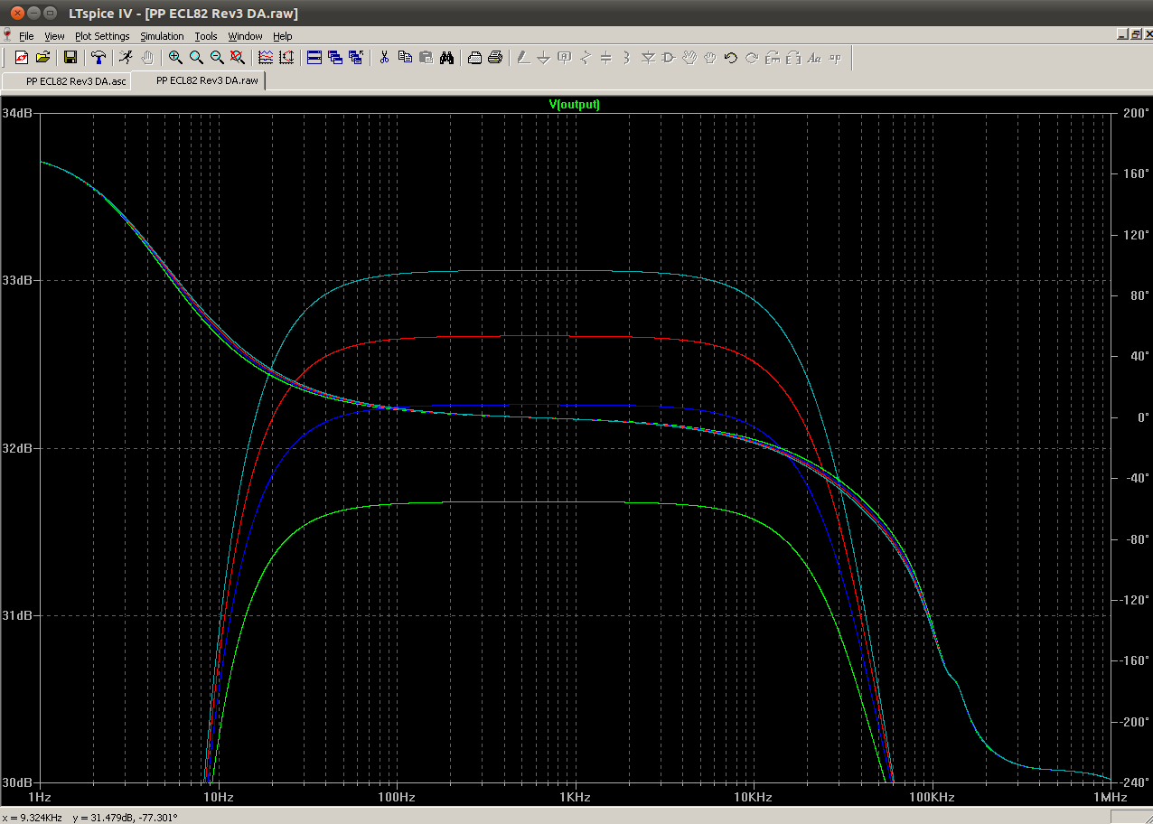
Task: Click the Paste clipboard icon
Action: pos(426,58)
